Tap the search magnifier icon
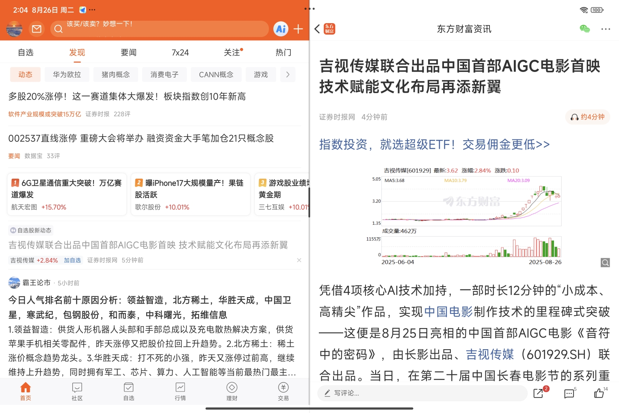 (x=58, y=29)
